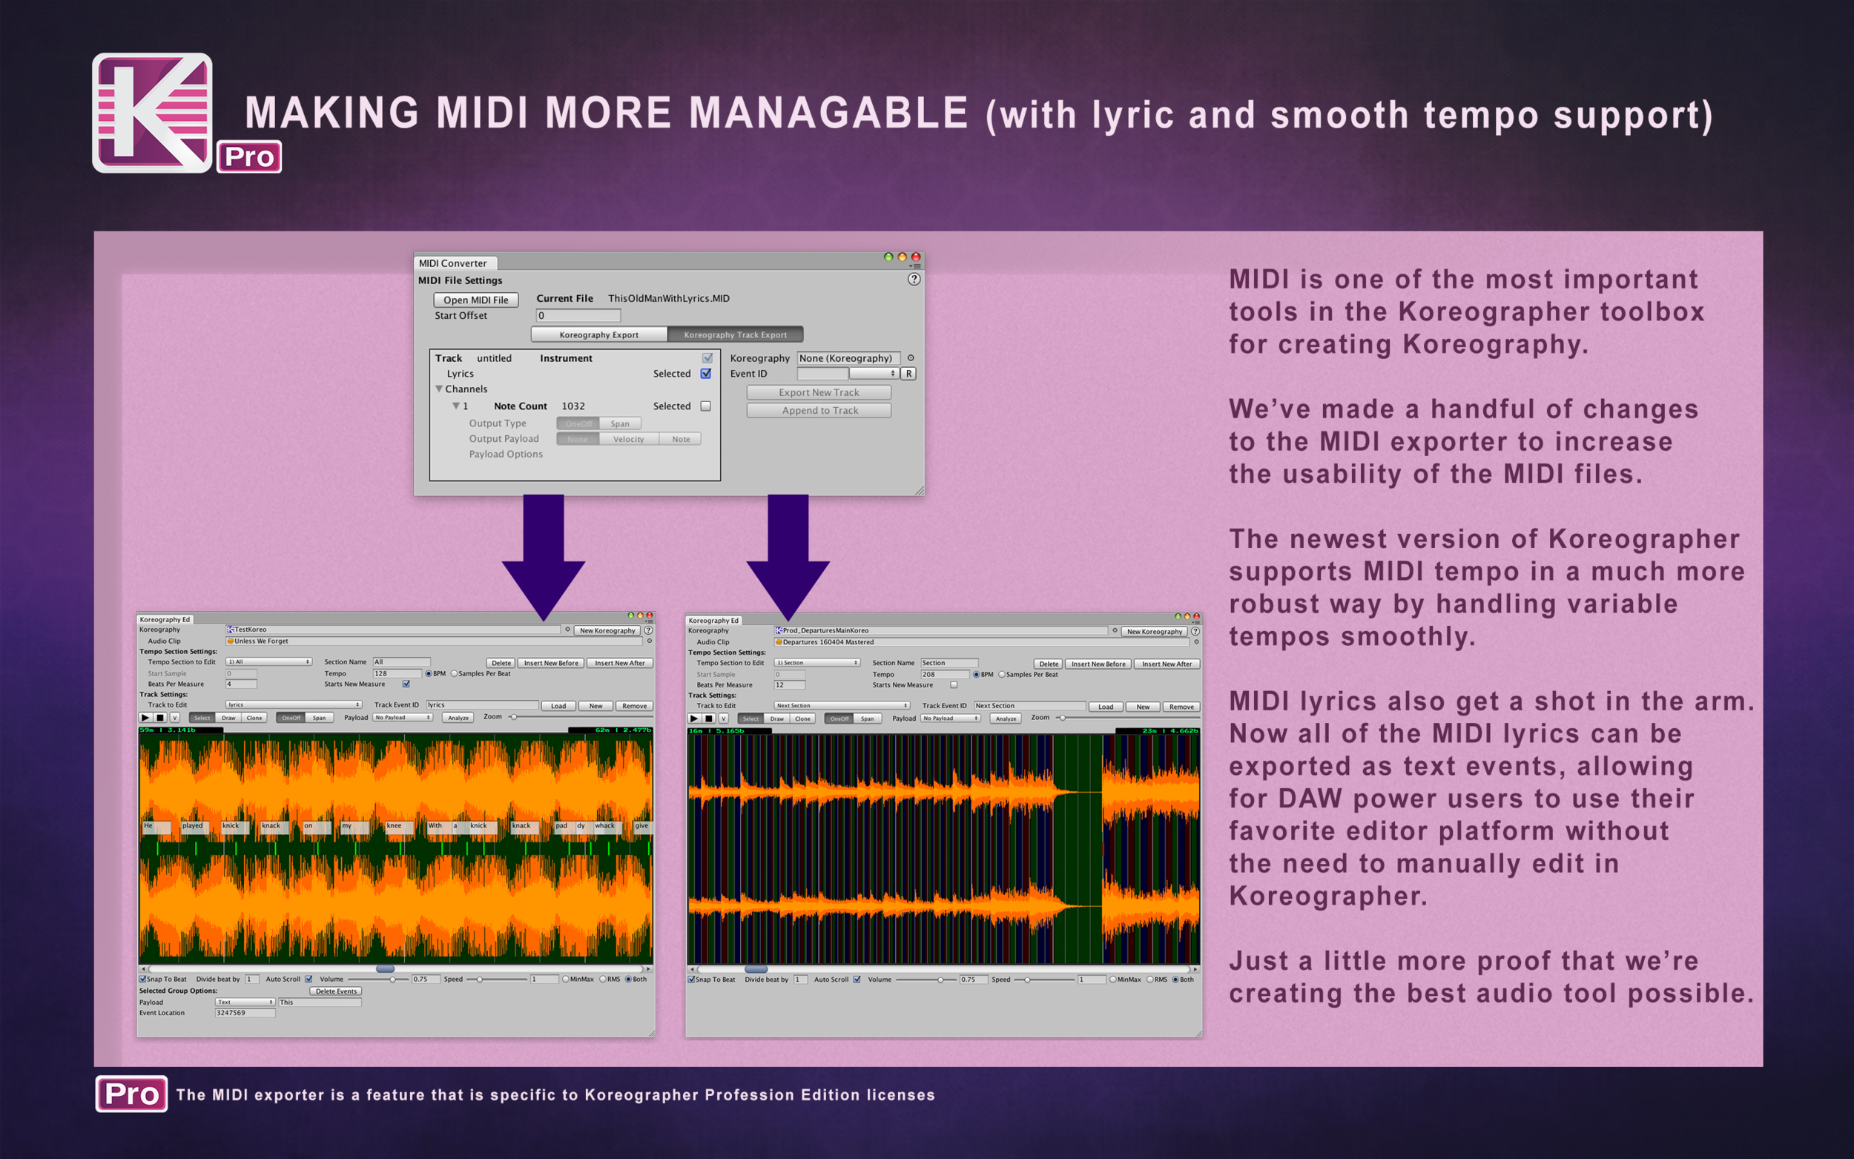Click Koreographer Pro logo at top left
The height and width of the screenshot is (1159, 1854).
pos(152,113)
